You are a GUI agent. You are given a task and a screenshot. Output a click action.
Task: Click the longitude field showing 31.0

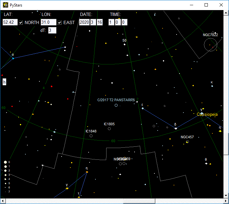(x=48, y=22)
